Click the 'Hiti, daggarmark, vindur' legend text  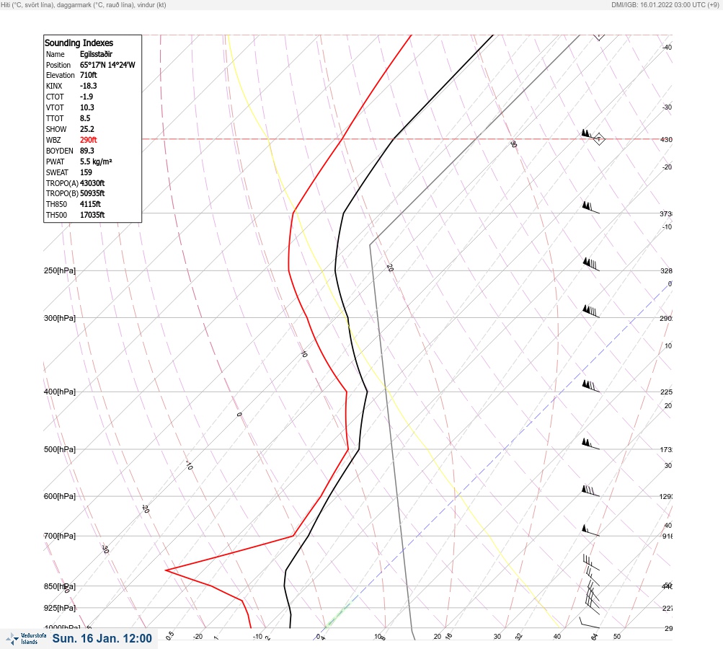84,5
